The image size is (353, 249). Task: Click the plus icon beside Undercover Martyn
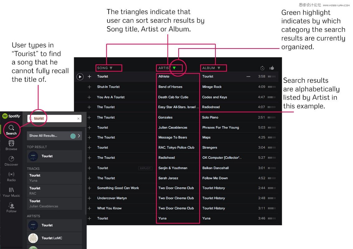pos(89,198)
